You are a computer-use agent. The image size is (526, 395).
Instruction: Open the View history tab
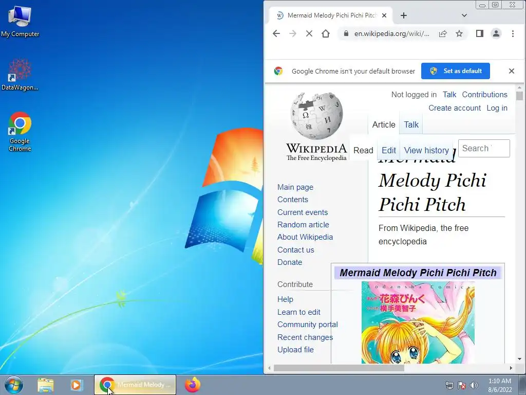click(x=426, y=150)
